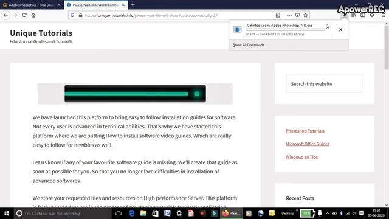
Task: Open the Microsoft Office Guides link
Action: pos(308,144)
